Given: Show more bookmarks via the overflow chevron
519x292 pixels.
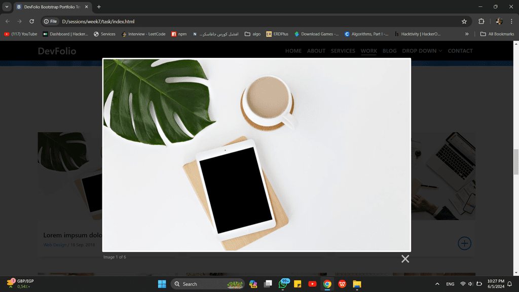Looking at the screenshot, I should 467,34.
